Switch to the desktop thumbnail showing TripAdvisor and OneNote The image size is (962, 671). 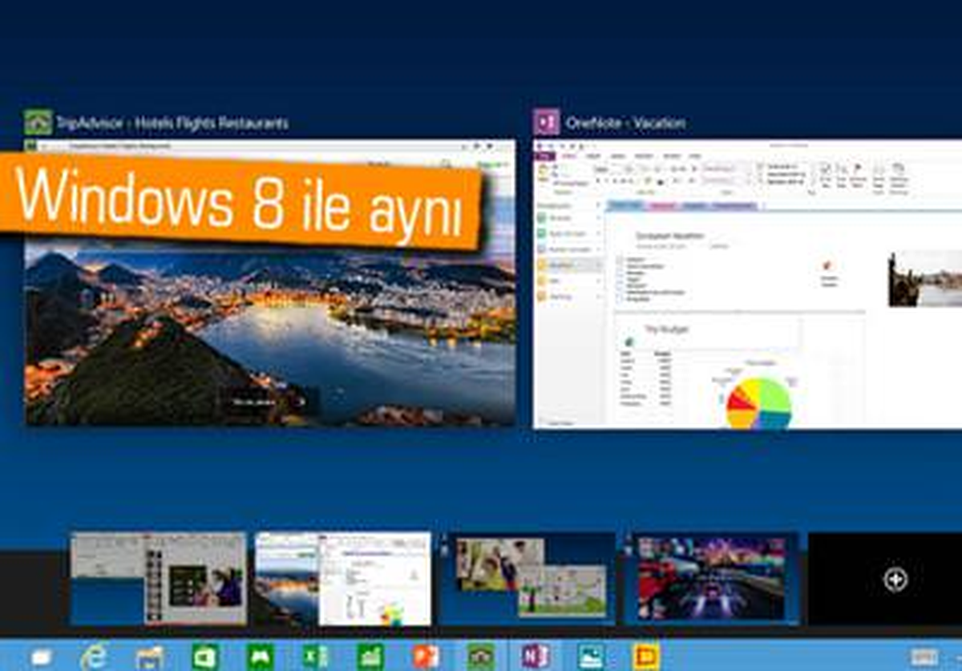pyautogui.click(x=343, y=579)
